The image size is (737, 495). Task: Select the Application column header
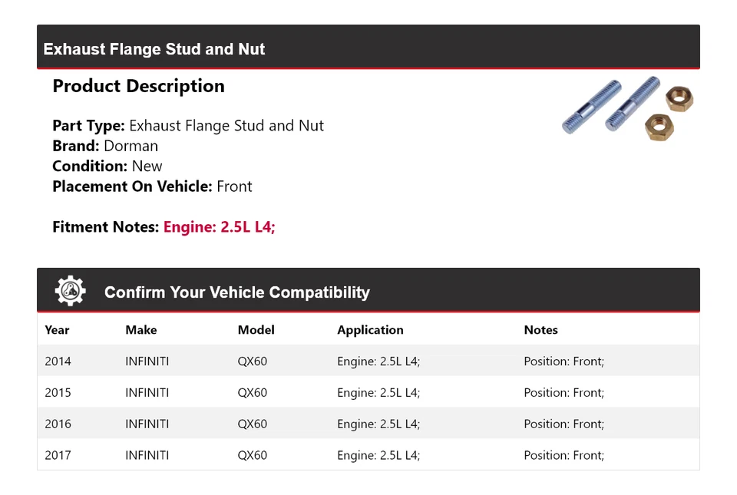tap(370, 330)
